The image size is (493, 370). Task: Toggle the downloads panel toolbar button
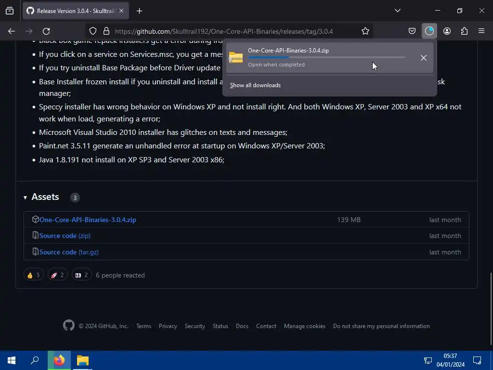coord(429,31)
